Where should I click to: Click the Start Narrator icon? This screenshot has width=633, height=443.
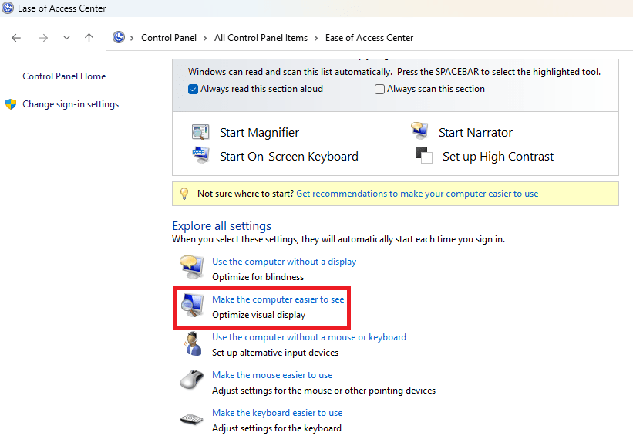coord(419,130)
